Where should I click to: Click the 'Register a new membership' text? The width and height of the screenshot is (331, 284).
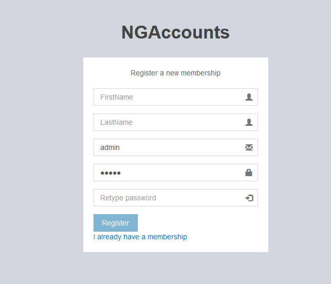point(175,73)
